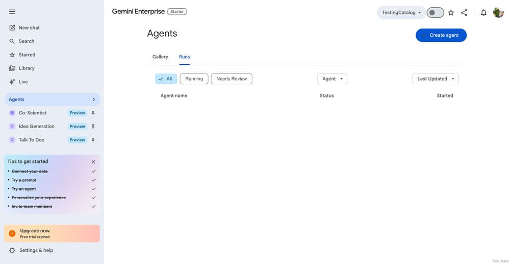The image size is (510, 264).
Task: Open New chat
Action: [x=29, y=28]
